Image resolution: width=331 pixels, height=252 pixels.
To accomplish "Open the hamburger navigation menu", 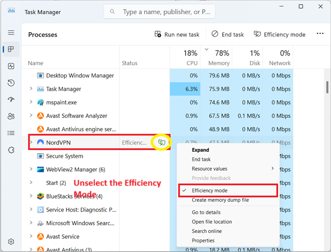I will pyautogui.click(x=11, y=33).
